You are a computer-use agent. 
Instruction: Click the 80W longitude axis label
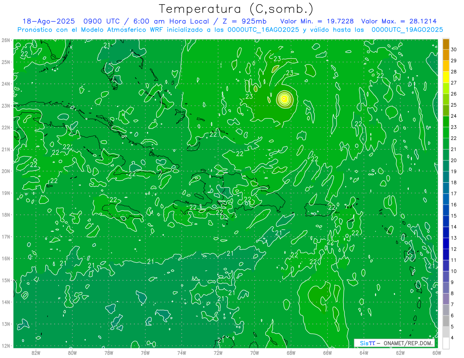pyautogui.click(x=72, y=353)
